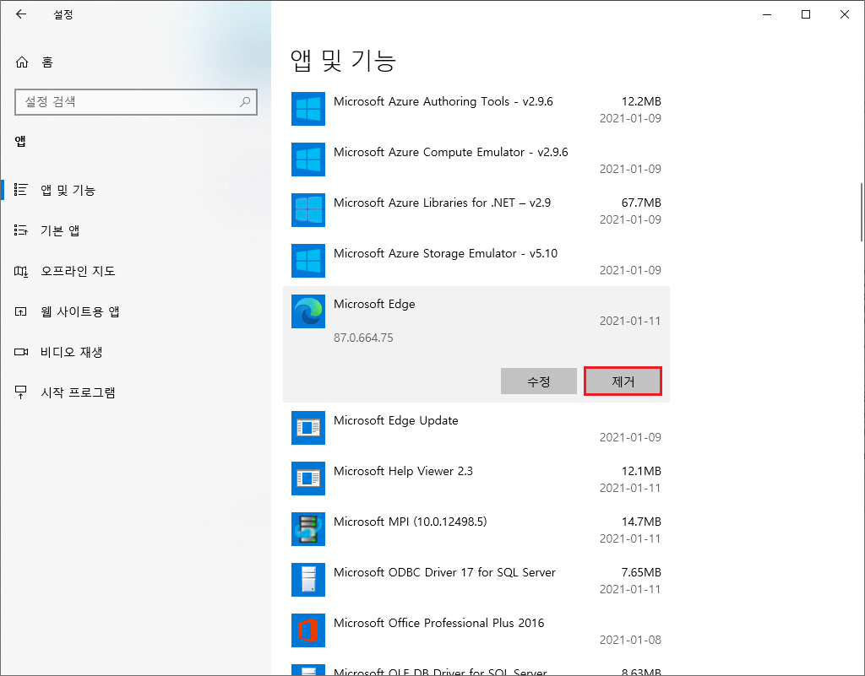The image size is (865, 676).
Task: Click the Microsoft MPI app icon
Action: click(x=307, y=529)
